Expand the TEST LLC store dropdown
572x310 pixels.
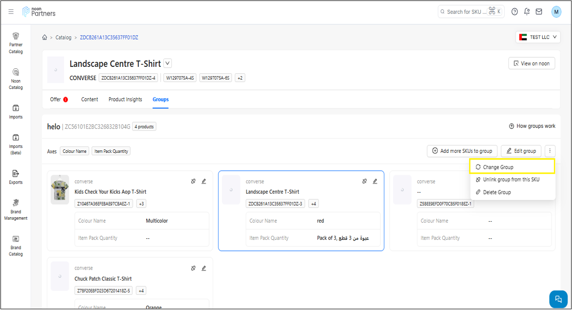coord(538,37)
